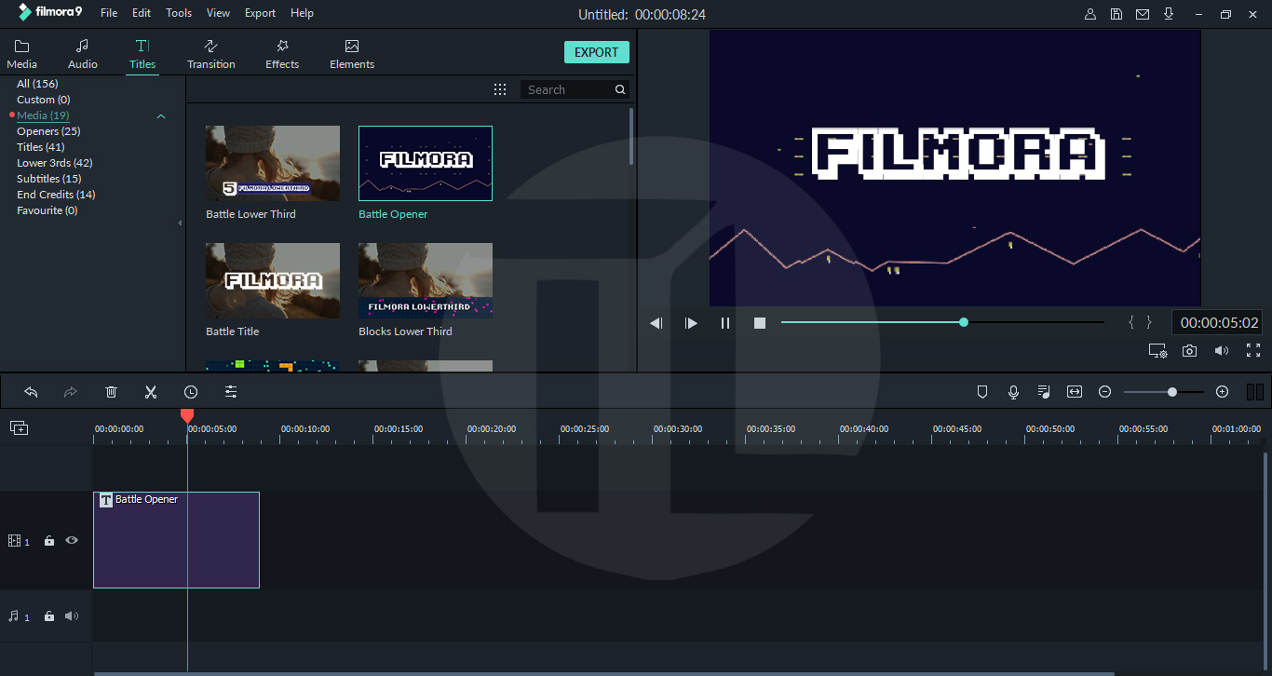Step back to the previous frame
Screen dimensions: 1272x676
tap(656, 323)
